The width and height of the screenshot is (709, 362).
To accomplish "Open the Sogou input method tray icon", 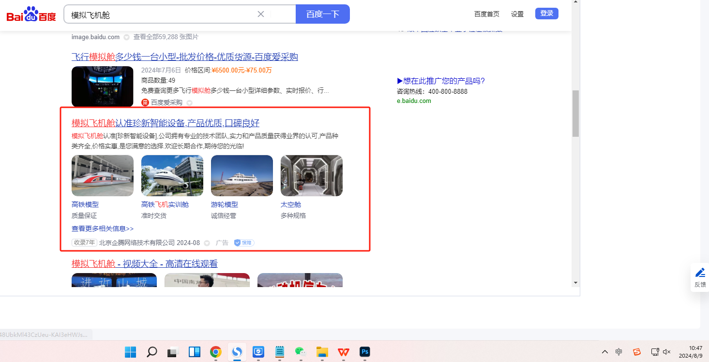I will [x=637, y=352].
